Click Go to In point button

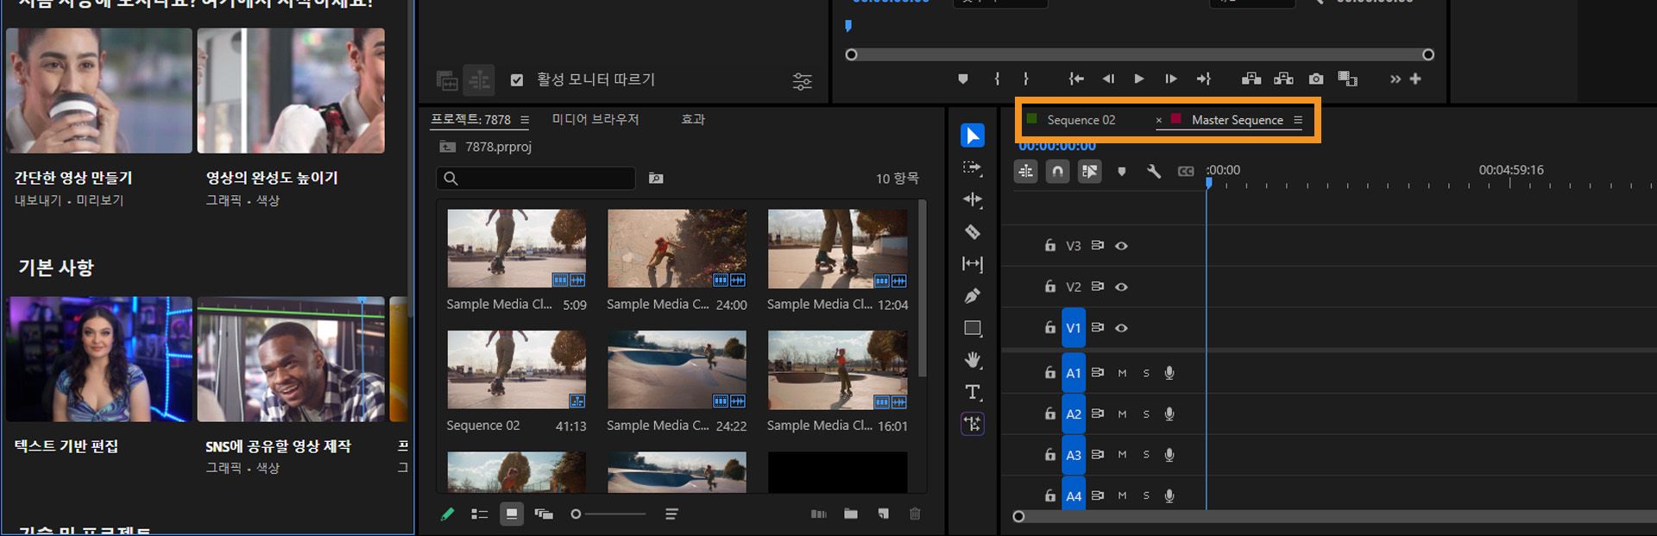click(x=1076, y=79)
